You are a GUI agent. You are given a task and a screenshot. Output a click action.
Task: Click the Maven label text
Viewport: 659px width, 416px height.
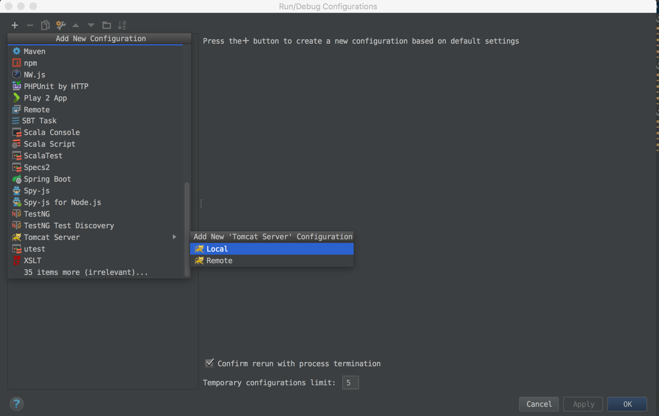tap(35, 51)
